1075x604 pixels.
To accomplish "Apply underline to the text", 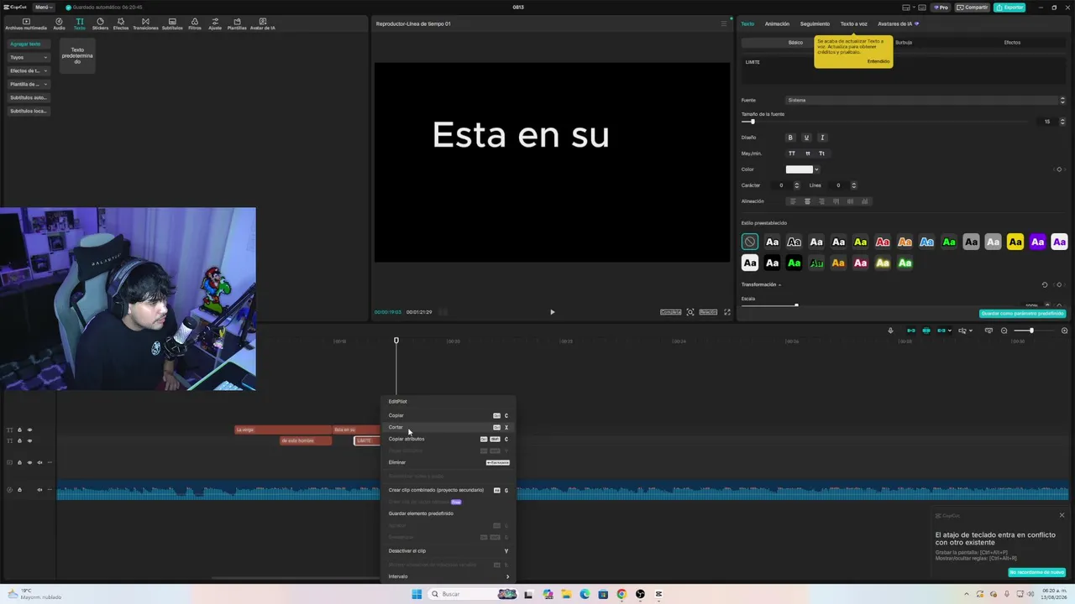I will tap(806, 138).
